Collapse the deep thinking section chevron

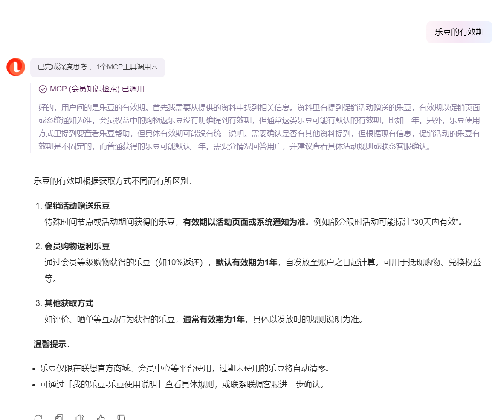point(154,67)
